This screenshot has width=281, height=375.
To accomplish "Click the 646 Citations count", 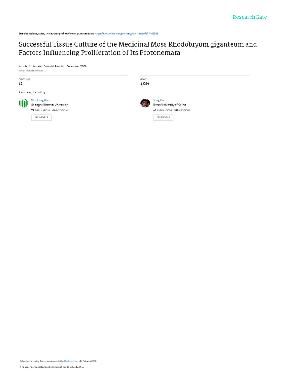I will (x=60, y=111).
